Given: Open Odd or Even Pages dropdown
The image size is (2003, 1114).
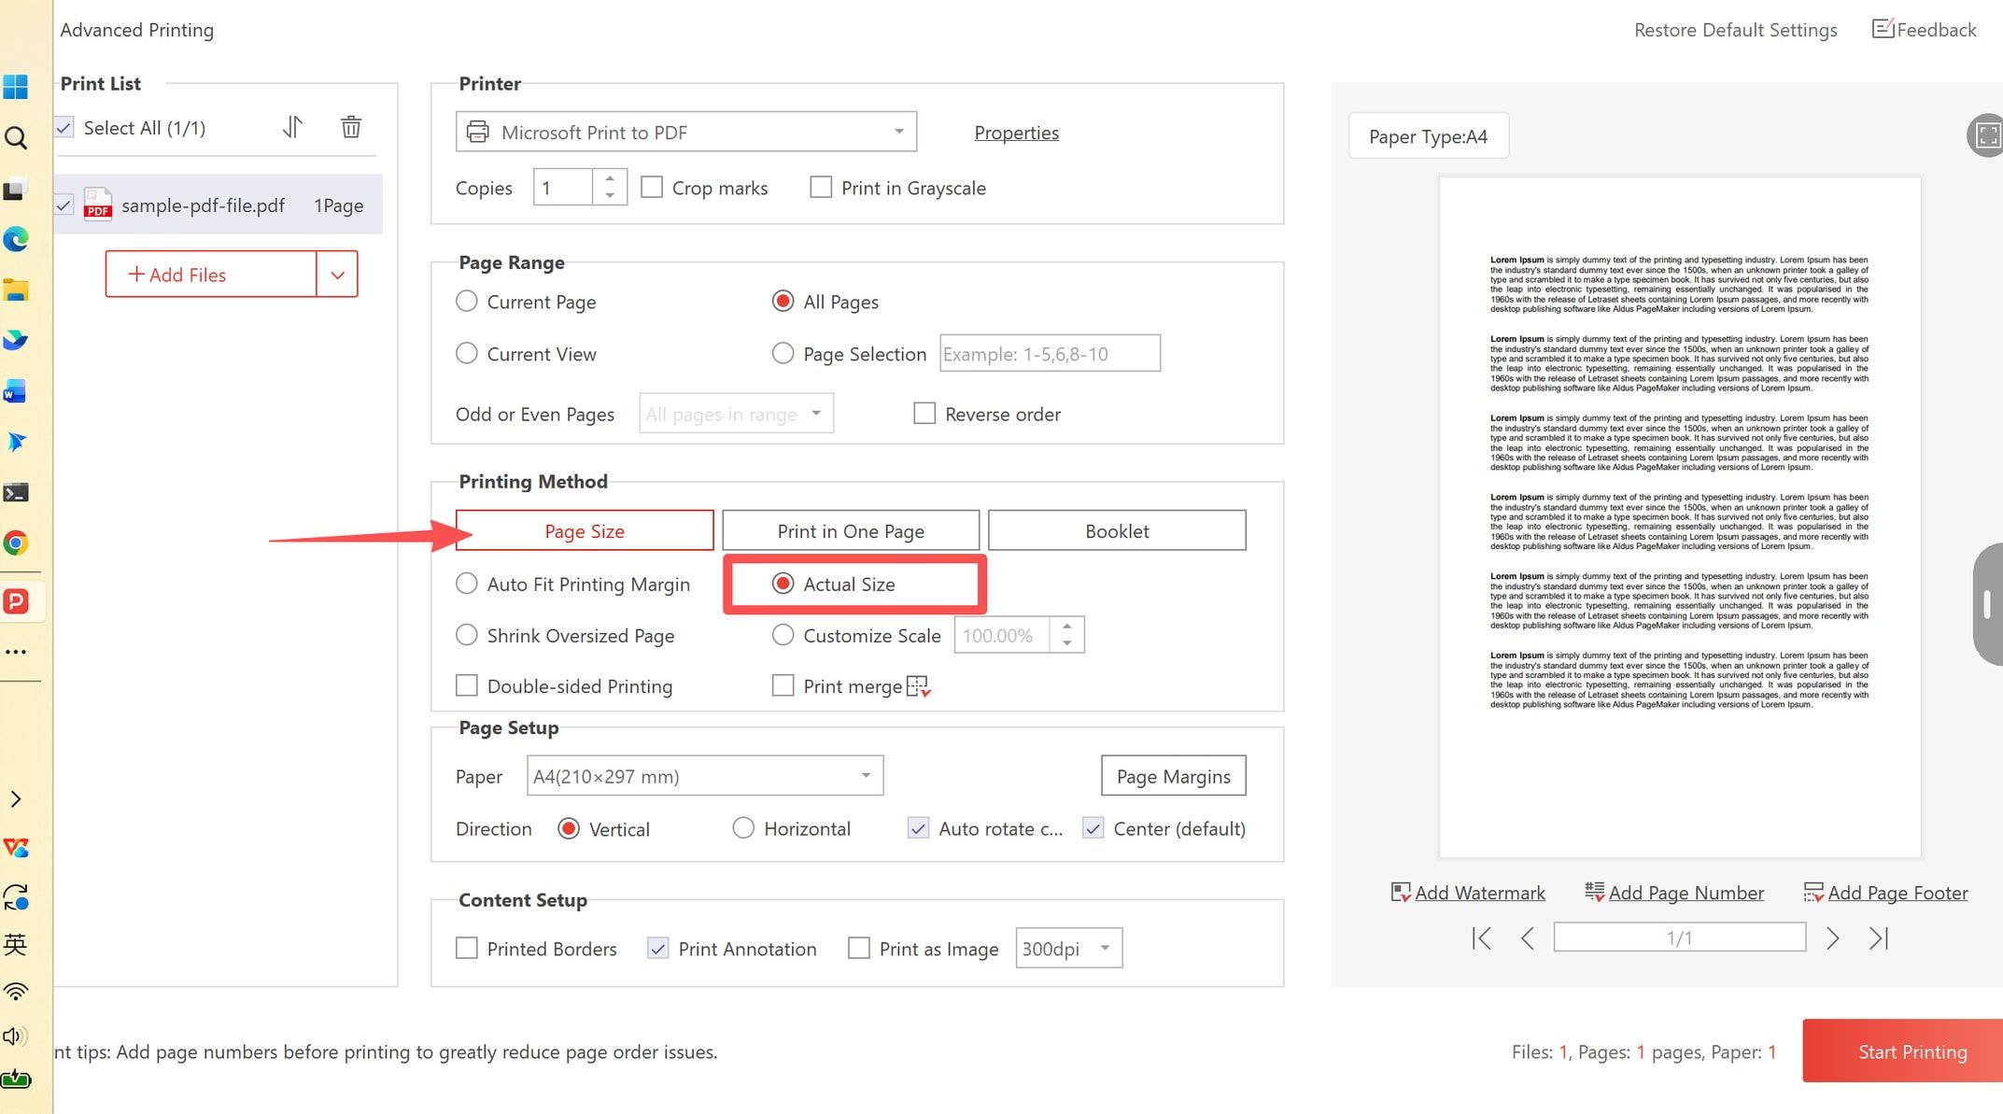Looking at the screenshot, I should (x=736, y=414).
